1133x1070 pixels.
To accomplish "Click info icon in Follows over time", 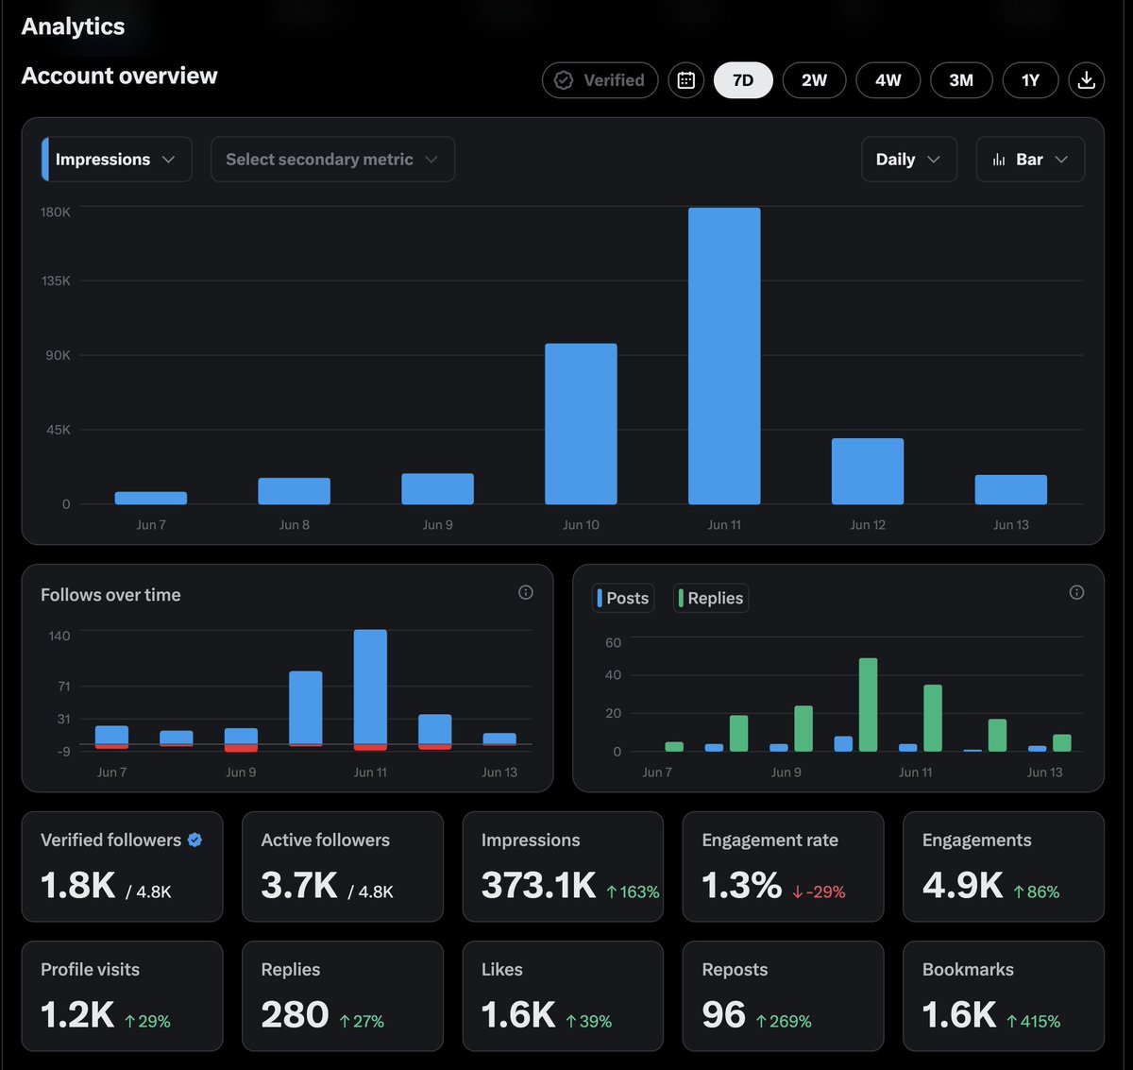I will tap(526, 592).
